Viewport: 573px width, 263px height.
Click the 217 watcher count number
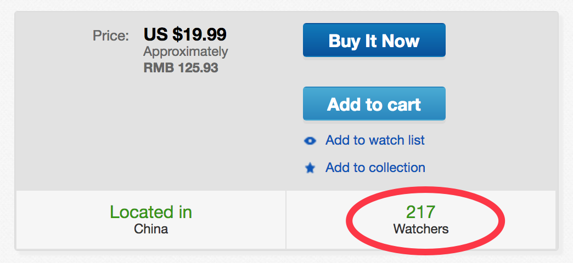pos(420,212)
